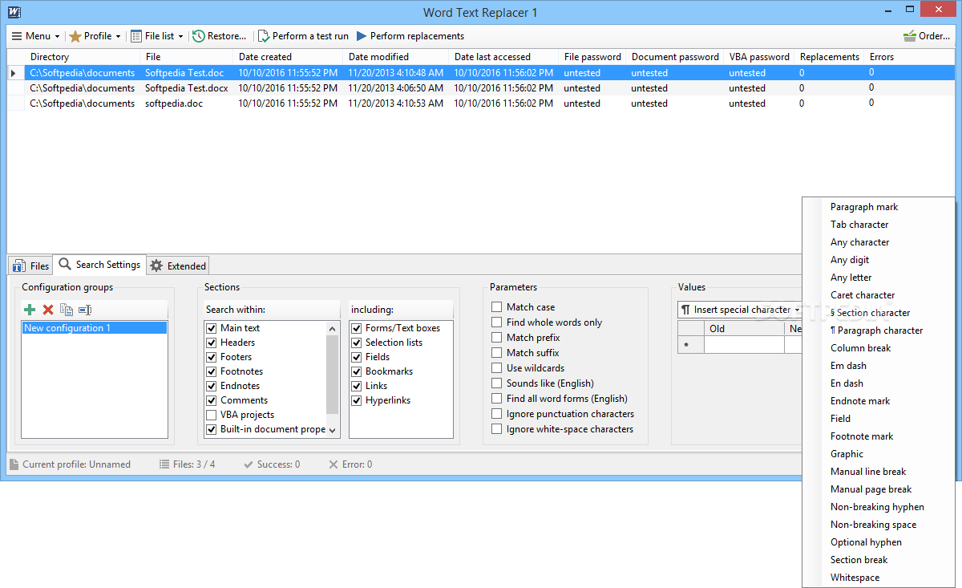
Task: Click the Profile star icon
Action: pyautogui.click(x=75, y=36)
